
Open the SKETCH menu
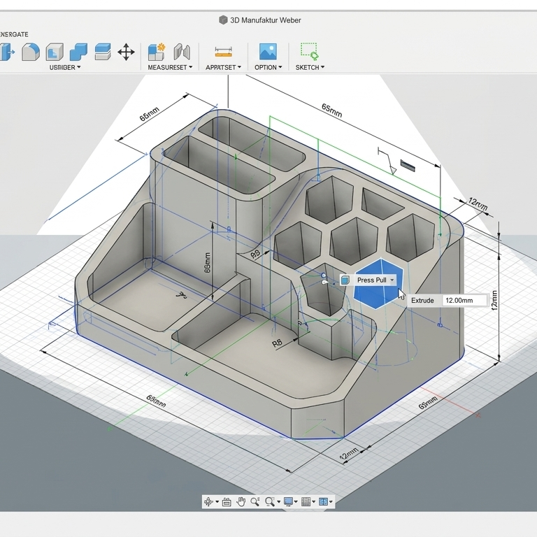310,68
